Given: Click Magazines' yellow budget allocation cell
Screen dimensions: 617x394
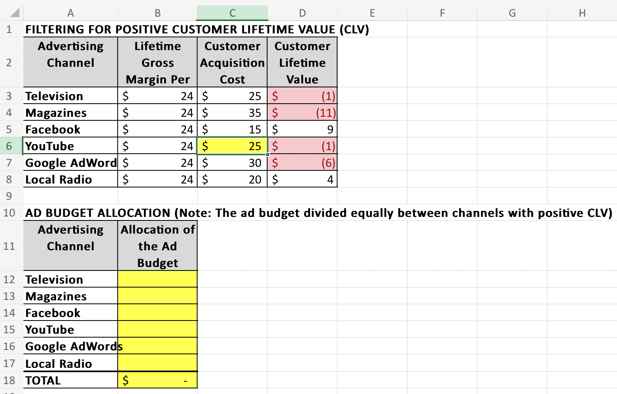Looking at the screenshot, I should pyautogui.click(x=157, y=296).
